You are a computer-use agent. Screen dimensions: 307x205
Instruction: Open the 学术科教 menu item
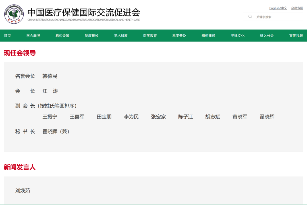point(121,36)
